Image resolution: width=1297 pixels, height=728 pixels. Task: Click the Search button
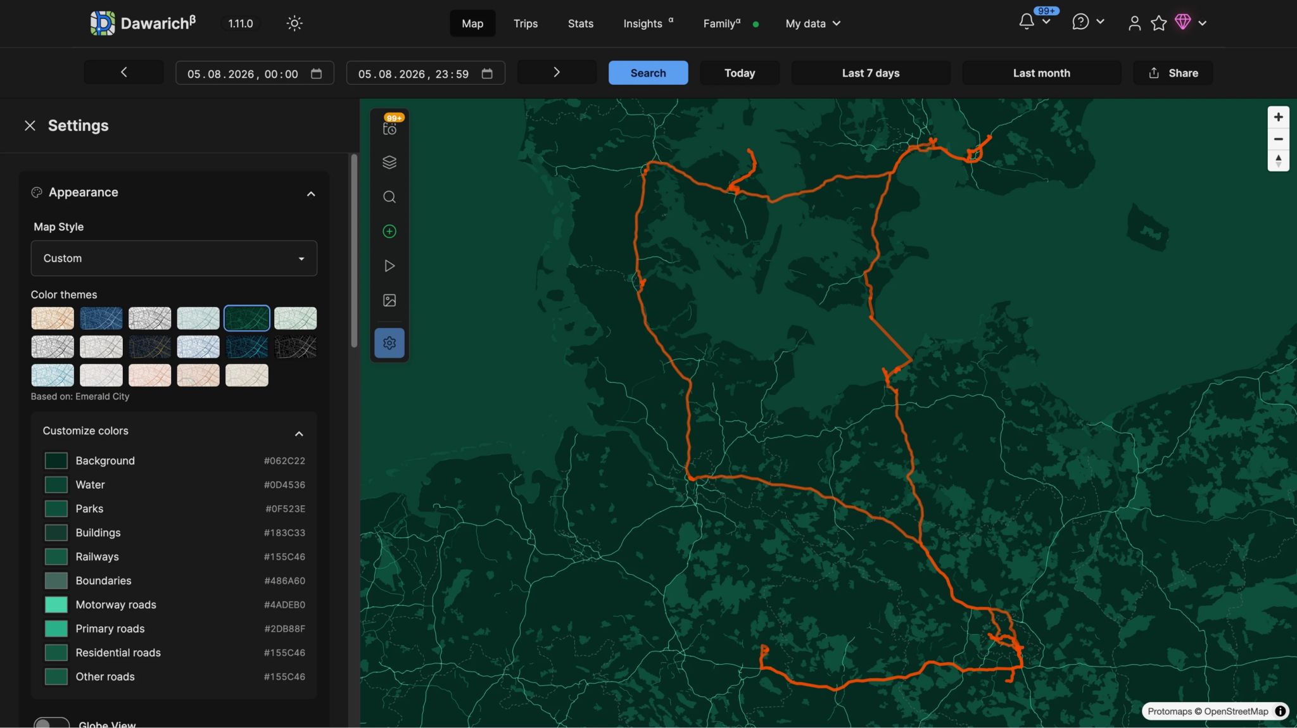click(x=648, y=73)
